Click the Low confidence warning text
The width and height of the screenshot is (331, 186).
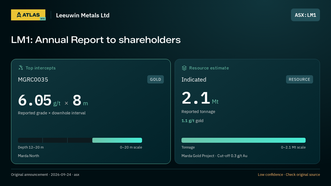270,175
